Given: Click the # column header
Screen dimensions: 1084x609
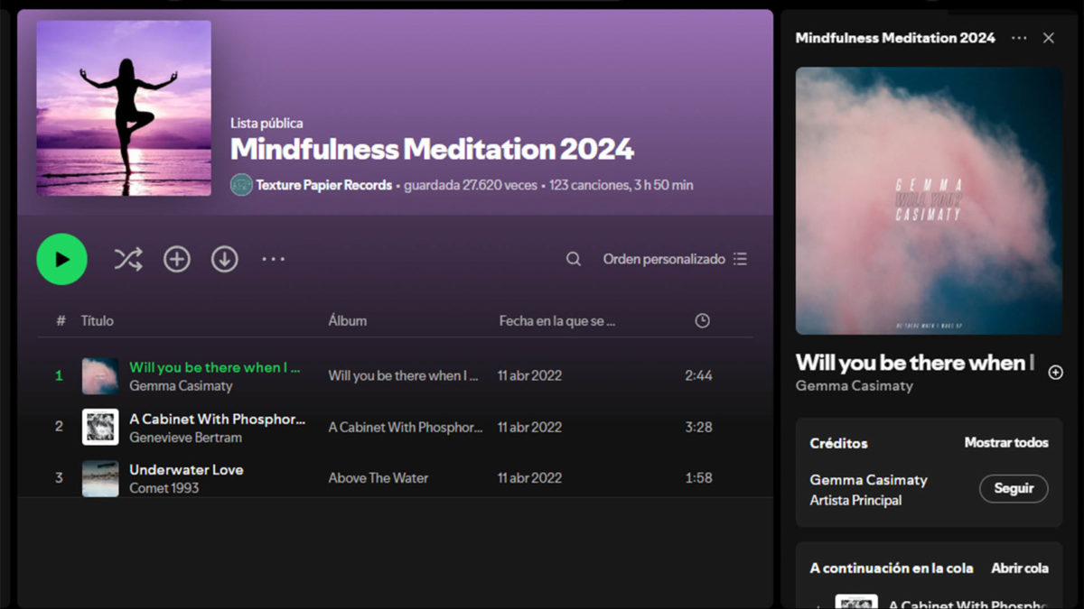Looking at the screenshot, I should pyautogui.click(x=61, y=321).
